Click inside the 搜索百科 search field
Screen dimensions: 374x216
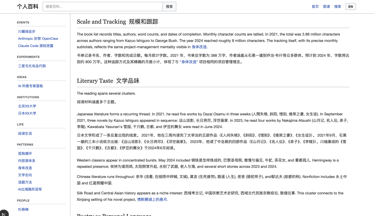(x=102, y=6)
